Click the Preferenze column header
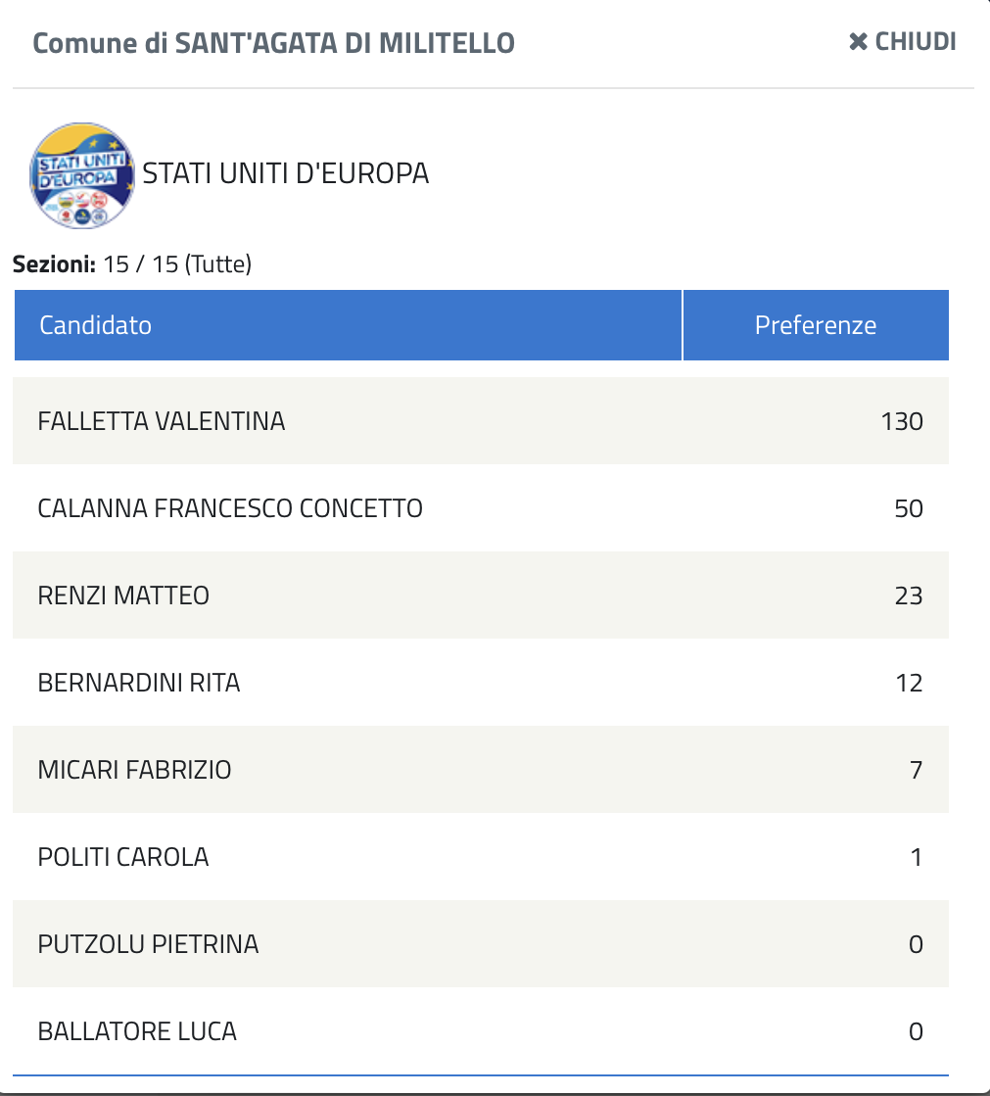 815,325
